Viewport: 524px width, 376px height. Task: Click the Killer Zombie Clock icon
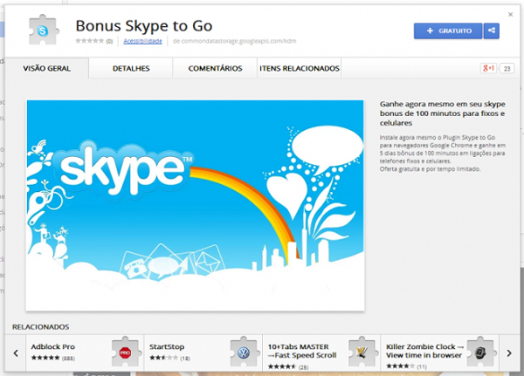click(x=480, y=352)
